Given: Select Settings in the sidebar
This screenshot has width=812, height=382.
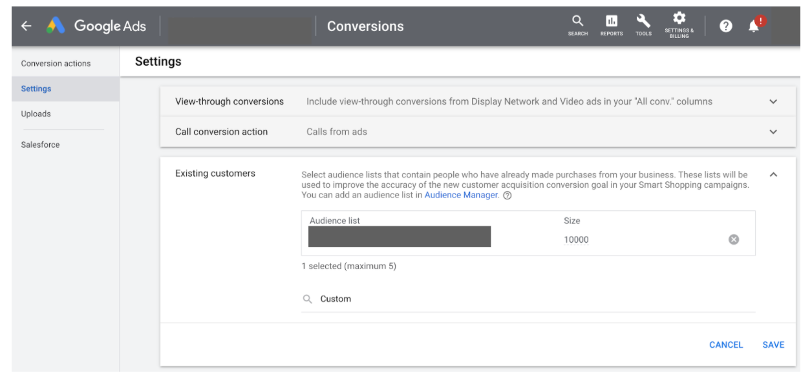Looking at the screenshot, I should 36,88.
